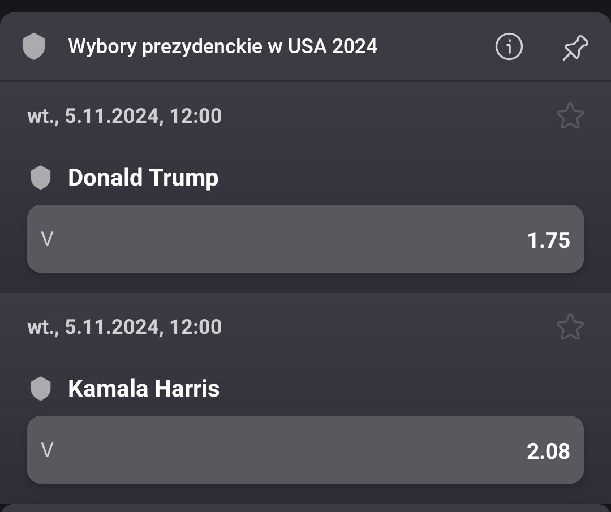611x512 pixels.
Task: Click the shield icon beside the header title
Action: pos(34,46)
